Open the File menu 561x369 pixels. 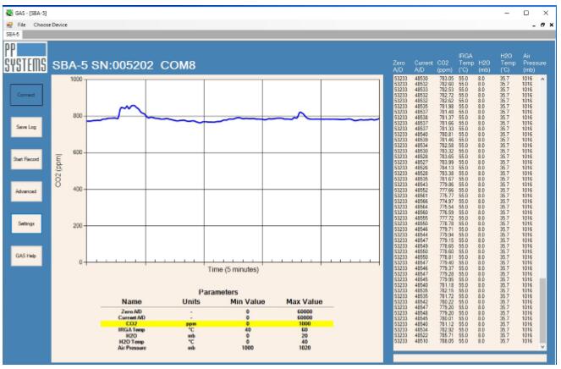22,25
